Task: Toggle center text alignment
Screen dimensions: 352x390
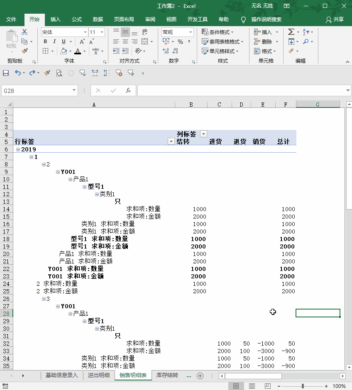Action: 125,41
